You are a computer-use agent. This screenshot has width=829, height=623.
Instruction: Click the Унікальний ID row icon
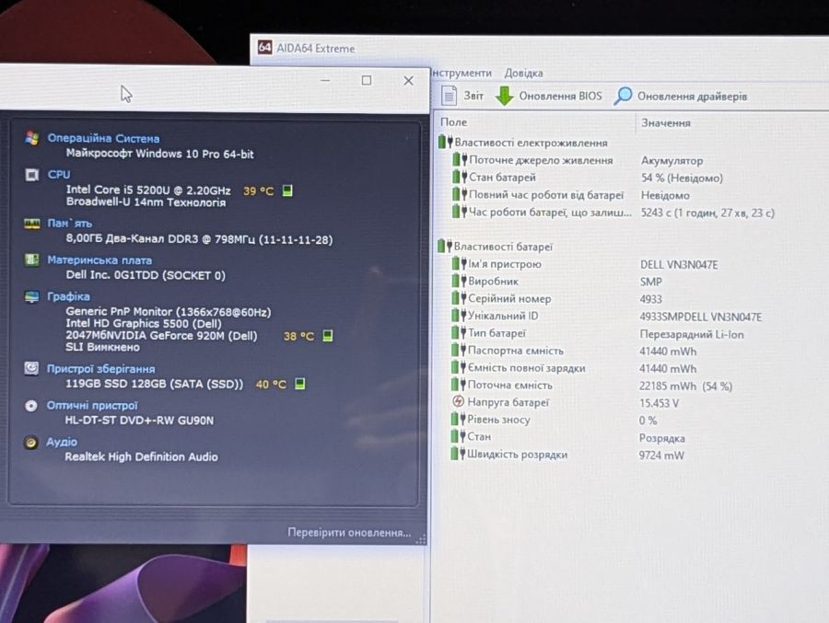[x=459, y=316]
